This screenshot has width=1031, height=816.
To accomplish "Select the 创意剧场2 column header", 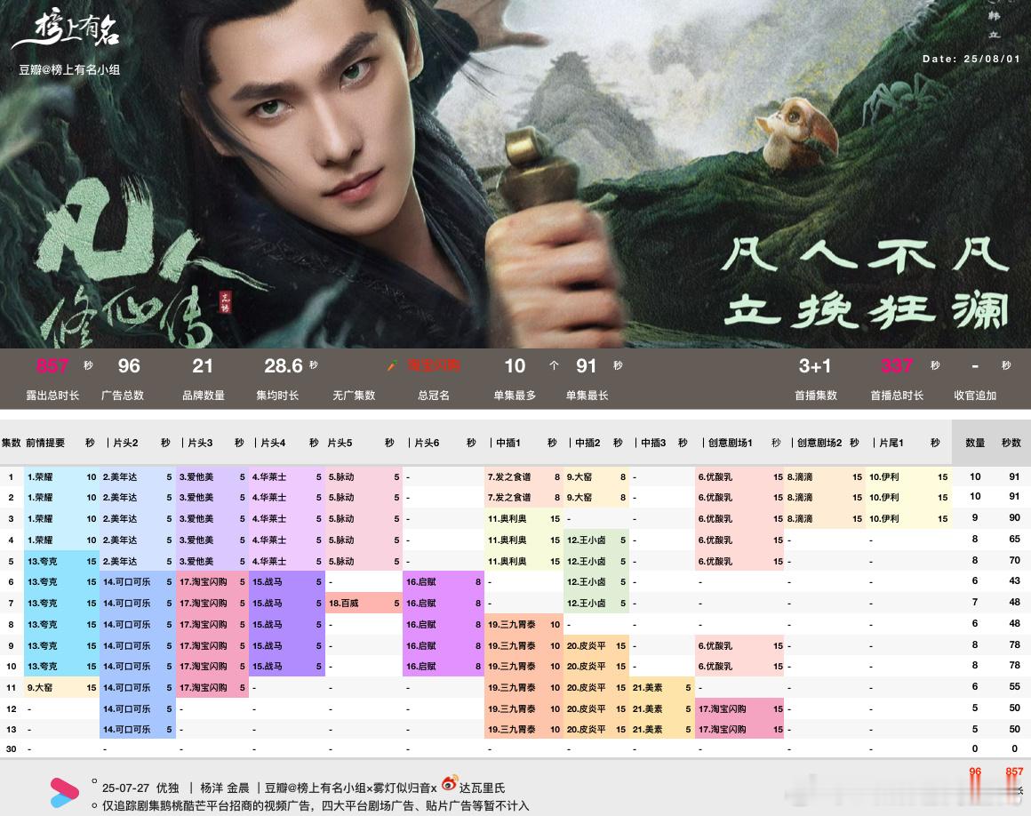I will point(819,443).
